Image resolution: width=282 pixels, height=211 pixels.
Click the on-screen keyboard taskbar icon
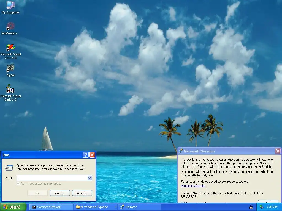pos(251,207)
